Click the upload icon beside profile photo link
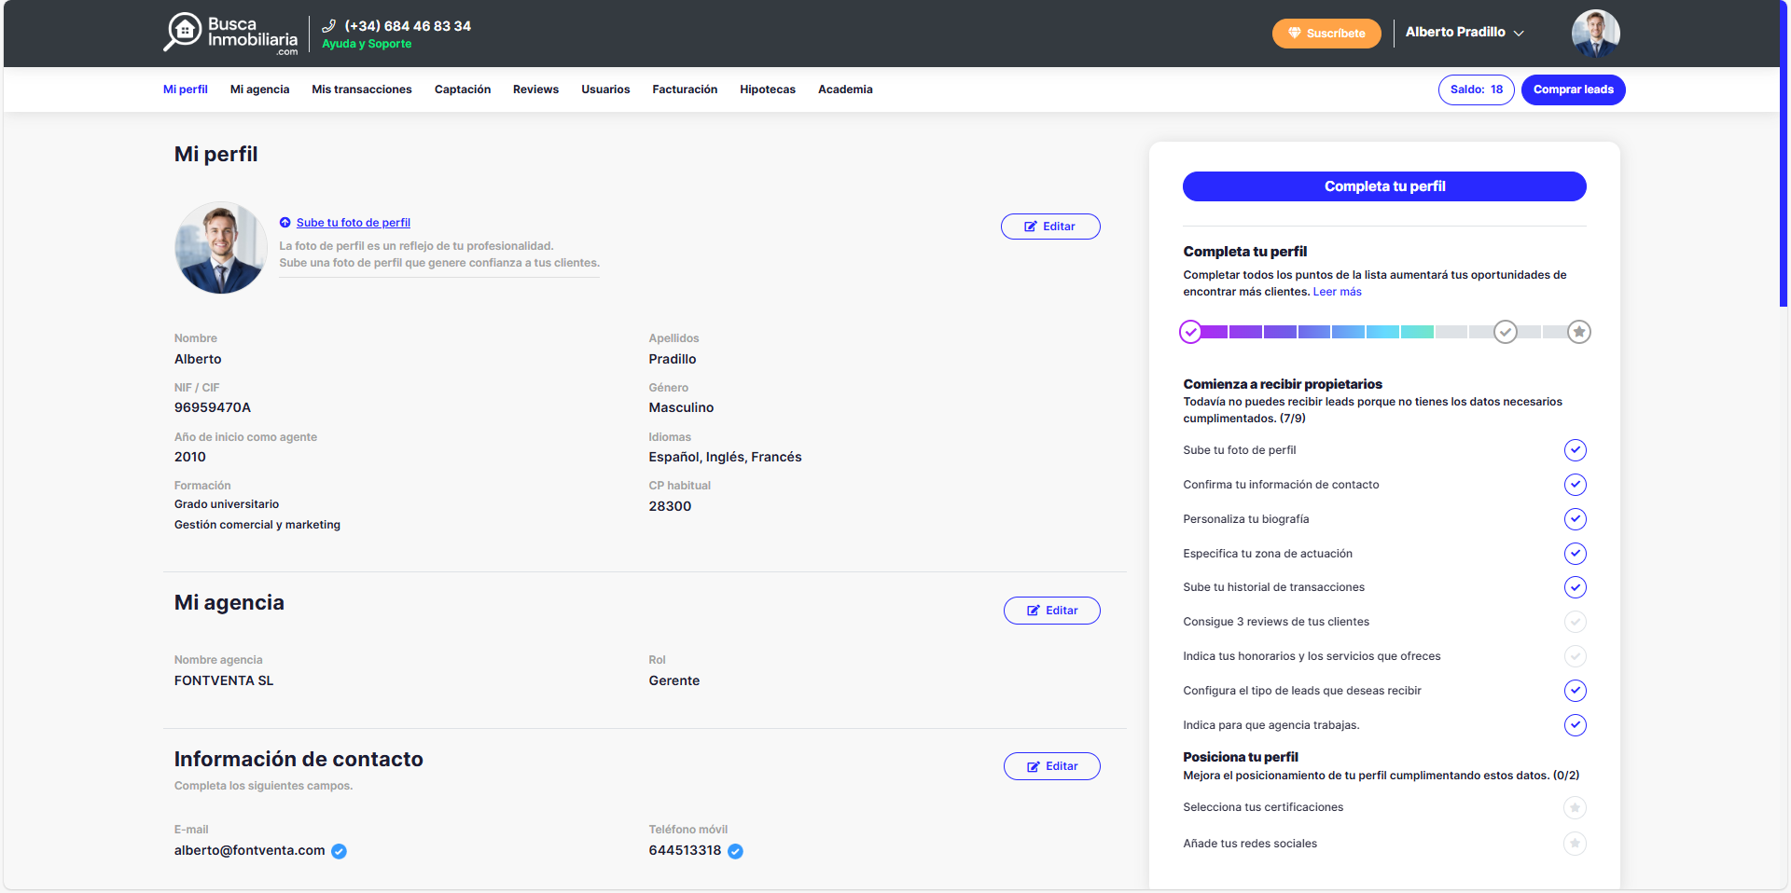 pos(285,223)
